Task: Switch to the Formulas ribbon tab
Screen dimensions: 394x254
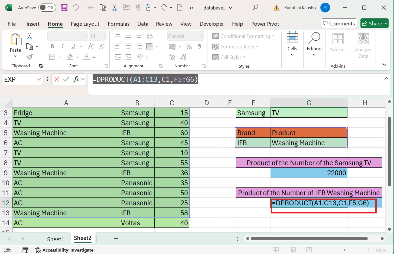Action: (x=119, y=24)
